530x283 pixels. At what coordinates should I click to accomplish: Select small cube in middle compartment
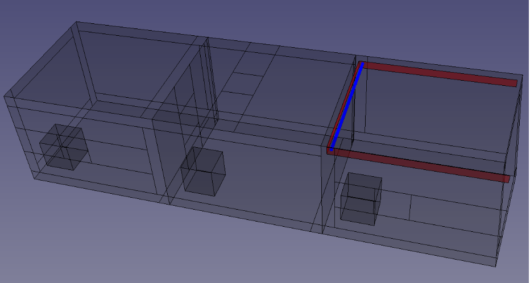point(203,171)
